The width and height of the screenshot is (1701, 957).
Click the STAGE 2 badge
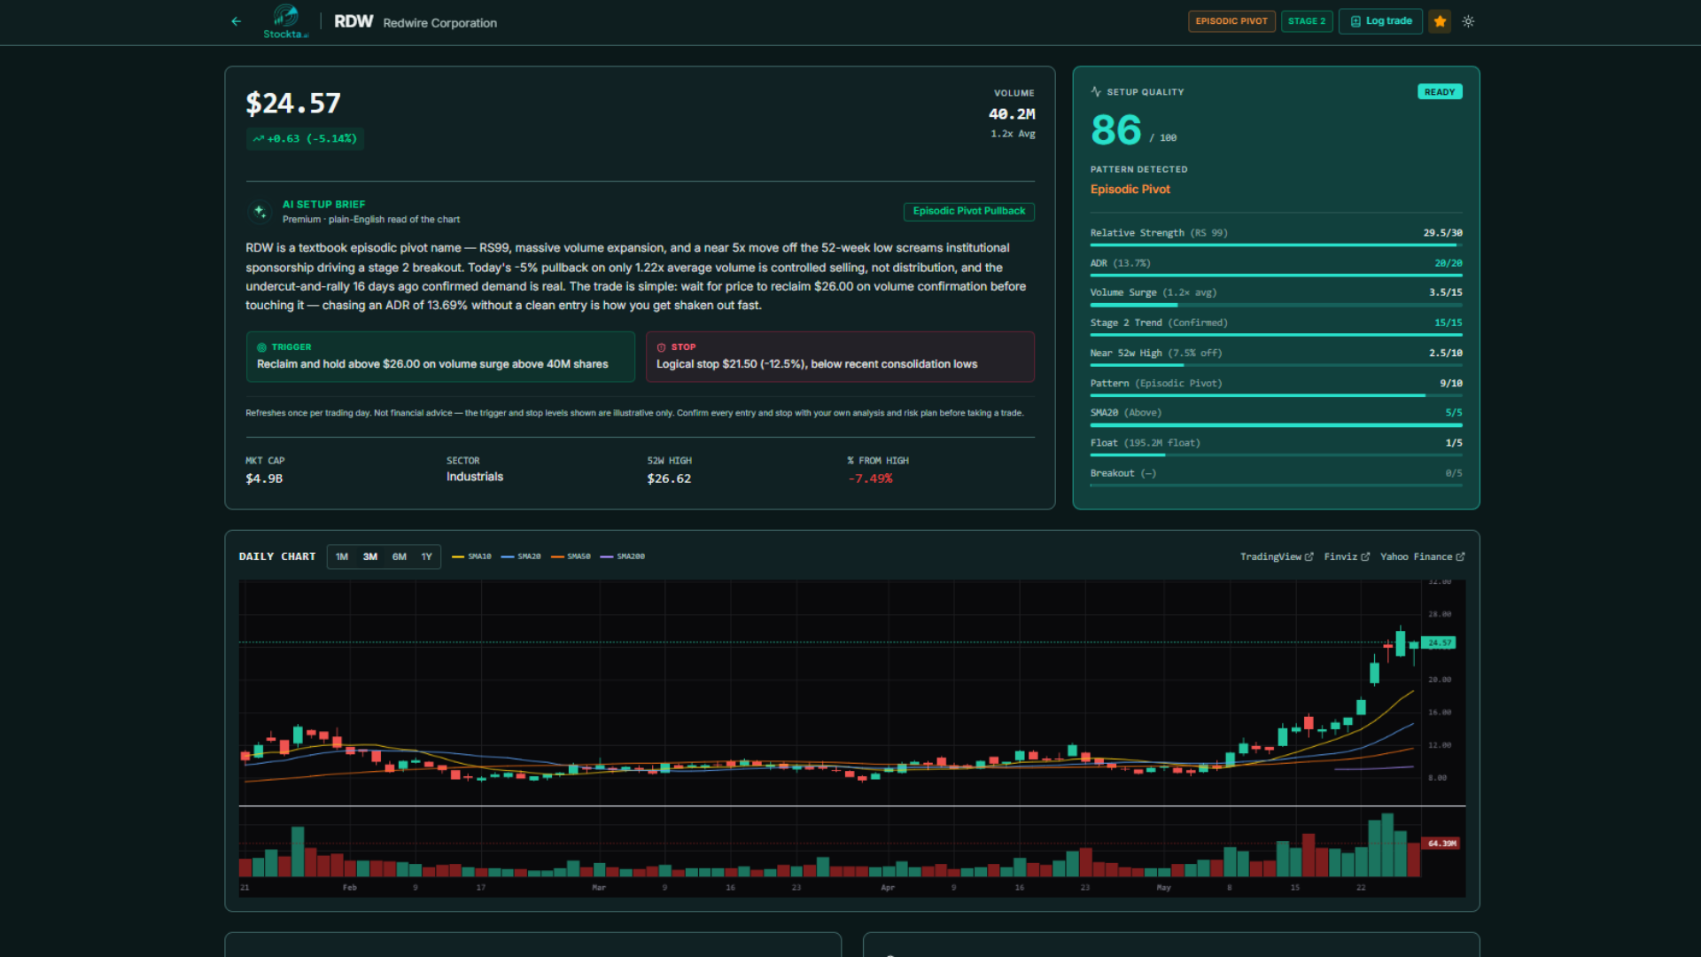click(1307, 21)
